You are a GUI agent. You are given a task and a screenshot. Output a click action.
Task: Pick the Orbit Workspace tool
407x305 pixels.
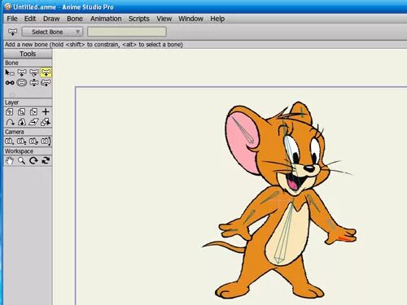pyautogui.click(x=46, y=161)
